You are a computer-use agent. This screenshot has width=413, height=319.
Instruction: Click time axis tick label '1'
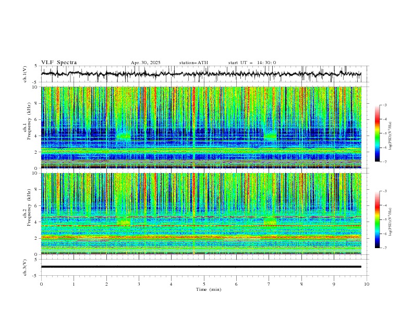coord(74,284)
